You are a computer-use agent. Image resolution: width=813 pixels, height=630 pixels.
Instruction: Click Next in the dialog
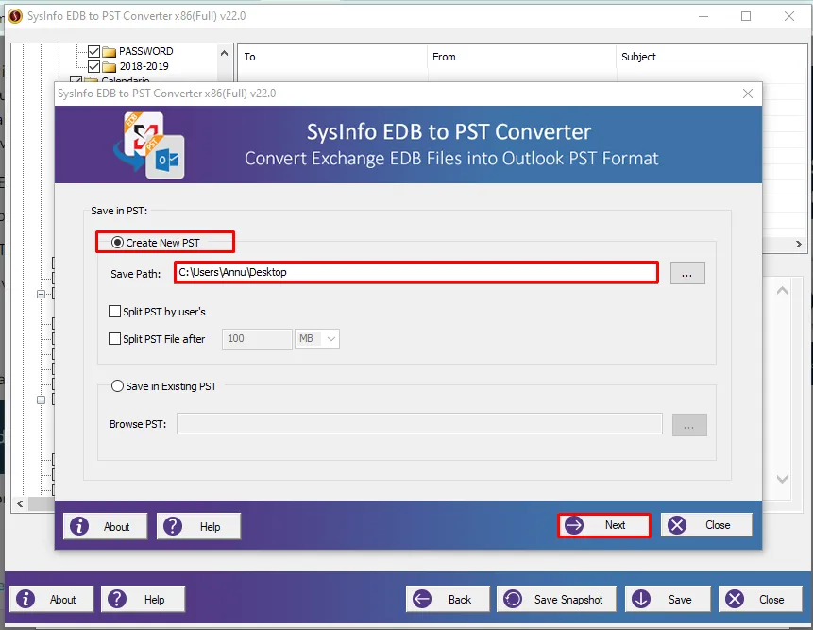pos(604,525)
